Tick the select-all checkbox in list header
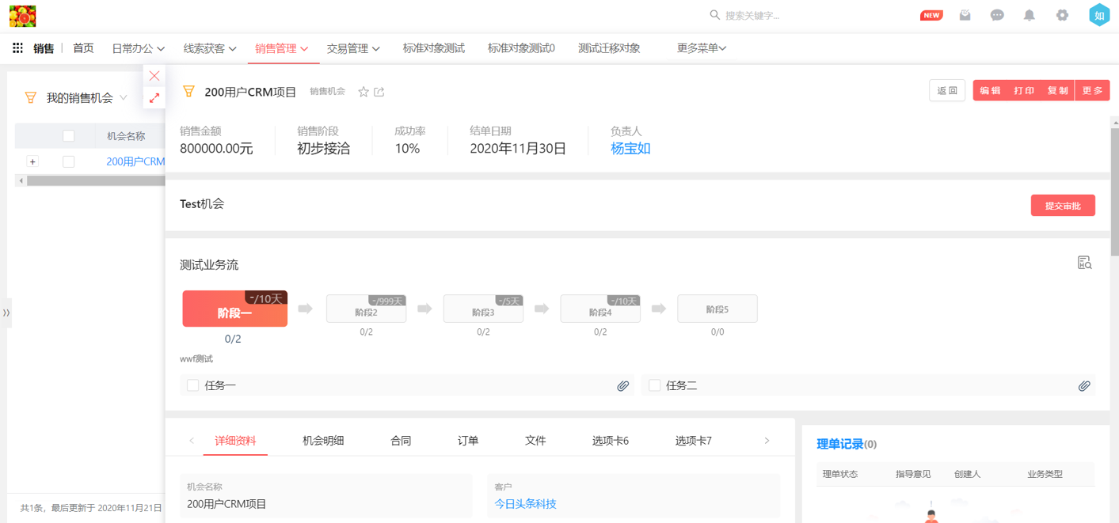Screen dimensions: 1119x523 [x=69, y=136]
